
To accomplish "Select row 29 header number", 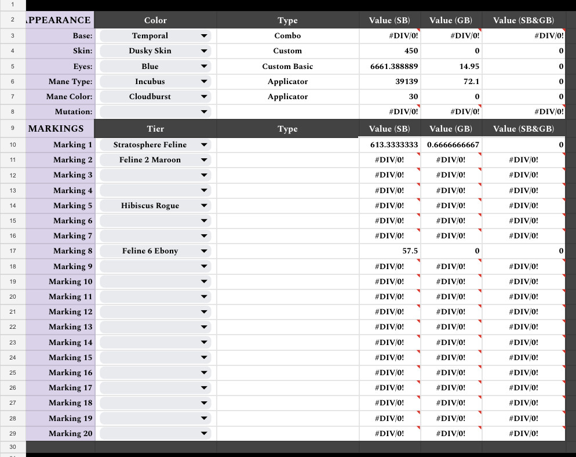I will [x=13, y=433].
